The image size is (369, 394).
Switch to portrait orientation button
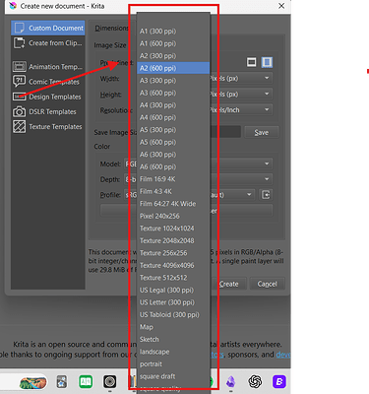267,62
